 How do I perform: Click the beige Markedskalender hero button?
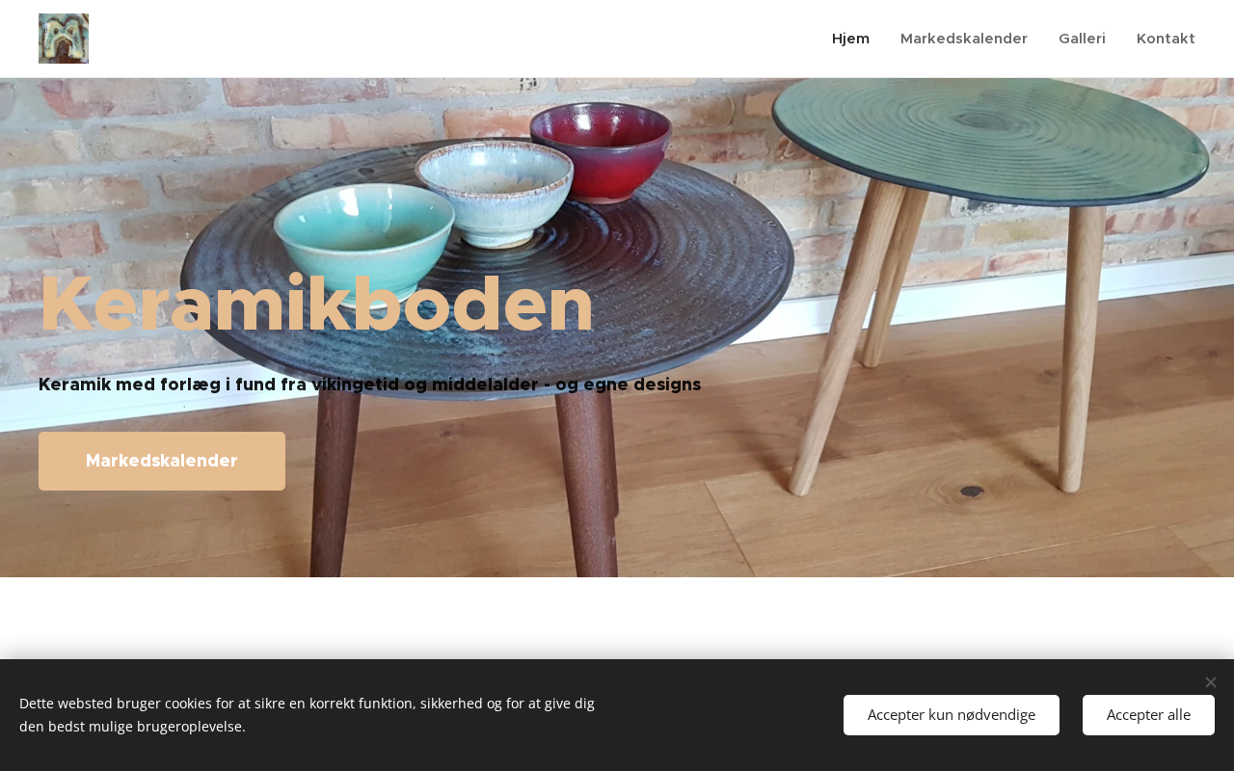click(162, 461)
